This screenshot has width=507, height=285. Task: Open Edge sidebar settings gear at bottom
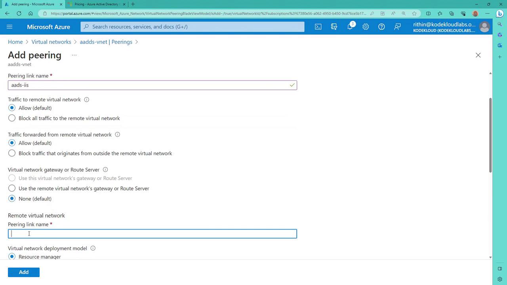tap(500, 279)
